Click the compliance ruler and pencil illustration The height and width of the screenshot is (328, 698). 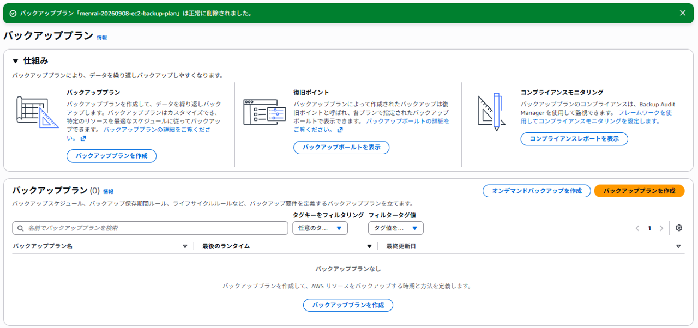(491, 112)
